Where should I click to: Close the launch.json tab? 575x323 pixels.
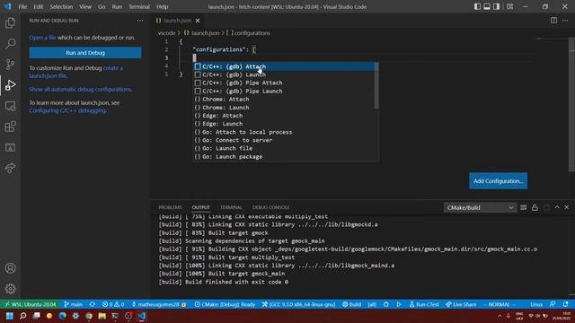198,21
